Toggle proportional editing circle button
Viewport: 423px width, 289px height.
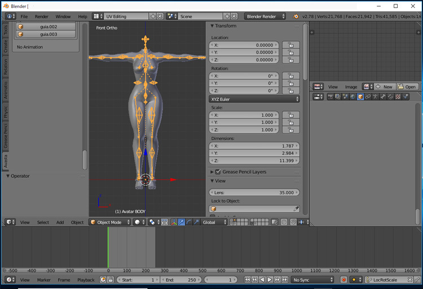(284, 222)
